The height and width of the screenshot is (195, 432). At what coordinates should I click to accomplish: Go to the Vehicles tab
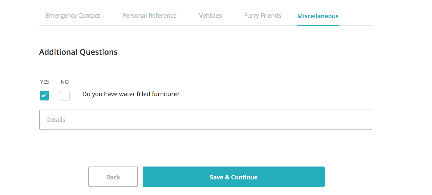(x=210, y=16)
